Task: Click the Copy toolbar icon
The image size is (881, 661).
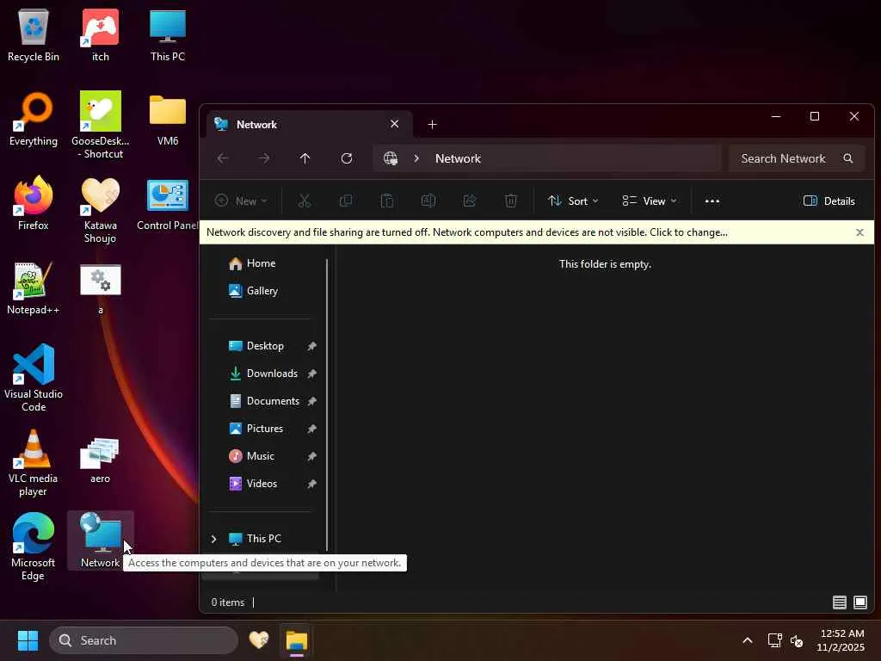Action: (x=346, y=201)
